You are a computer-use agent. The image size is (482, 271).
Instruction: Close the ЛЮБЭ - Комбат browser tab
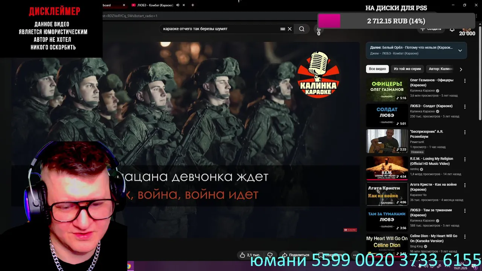pyautogui.click(x=184, y=5)
